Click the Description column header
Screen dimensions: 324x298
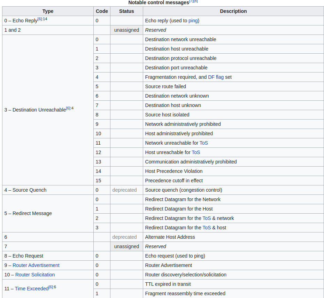coord(233,11)
